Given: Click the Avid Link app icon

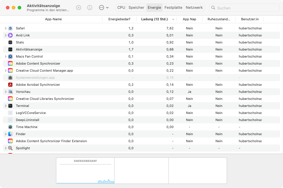Looking at the screenshot, I should [x=10, y=35].
